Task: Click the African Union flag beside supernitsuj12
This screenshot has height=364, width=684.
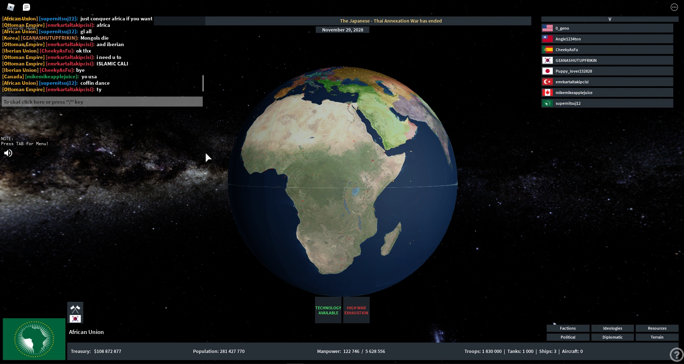Action: (547, 103)
